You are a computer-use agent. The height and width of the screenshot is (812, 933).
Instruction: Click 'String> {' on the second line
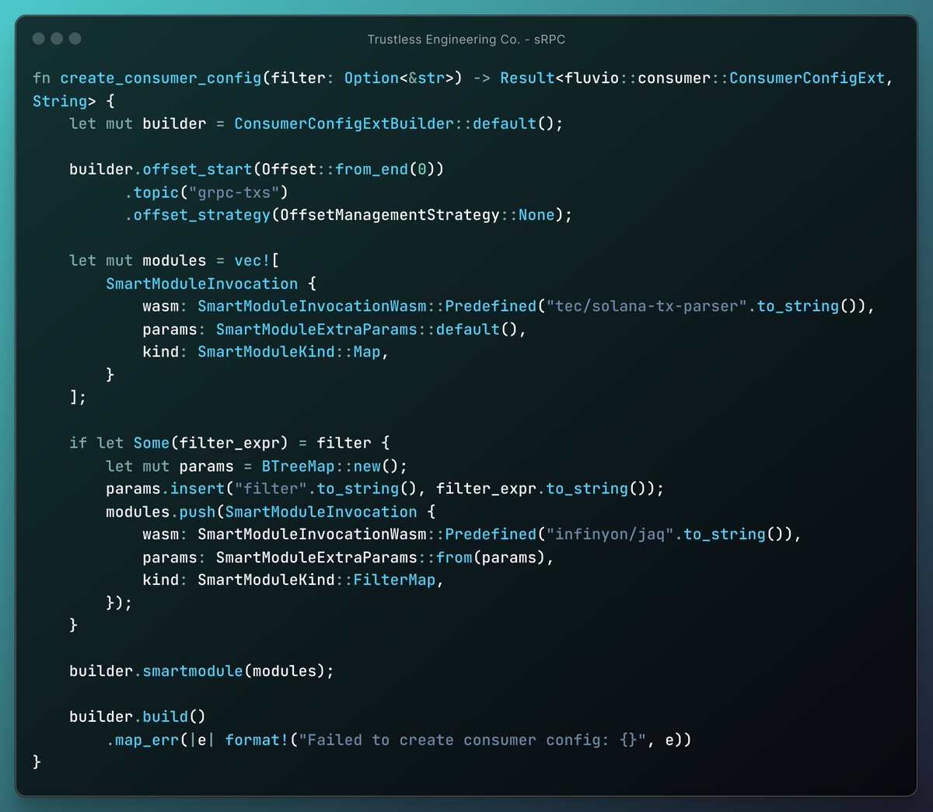[x=74, y=101]
